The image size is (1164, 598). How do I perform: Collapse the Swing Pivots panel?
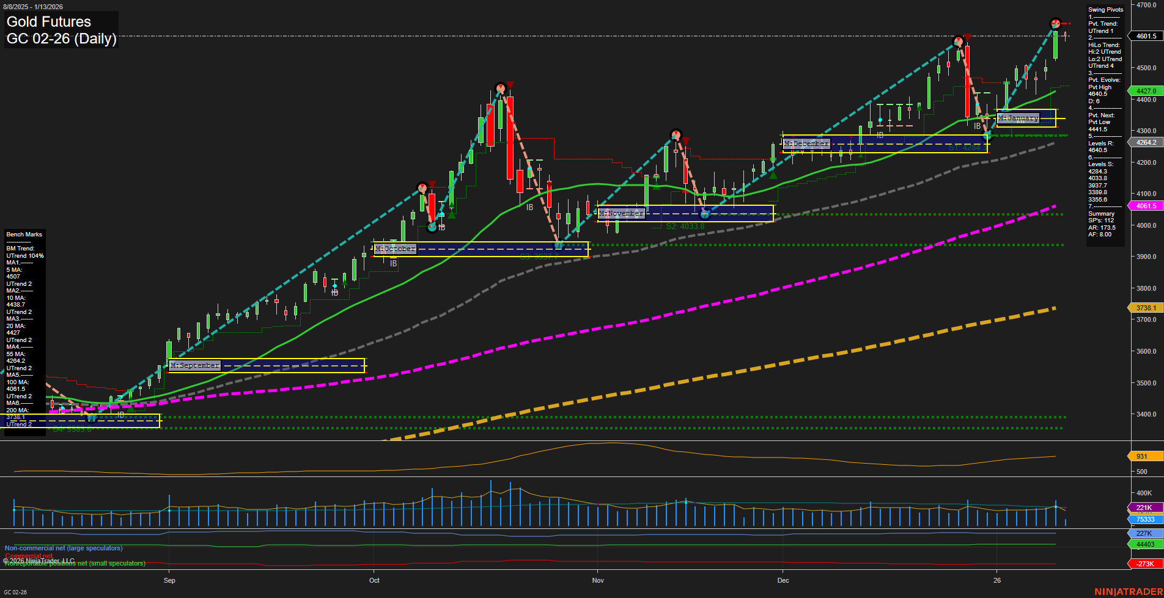pyautogui.click(x=1105, y=9)
